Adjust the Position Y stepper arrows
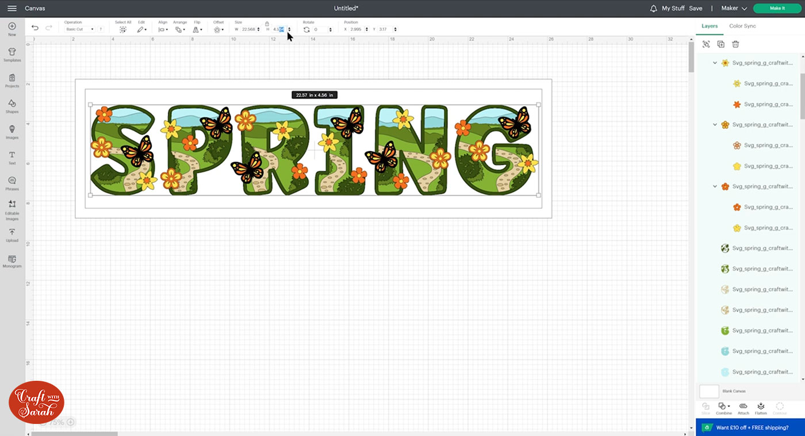Image resolution: width=805 pixels, height=436 pixels. tap(396, 29)
